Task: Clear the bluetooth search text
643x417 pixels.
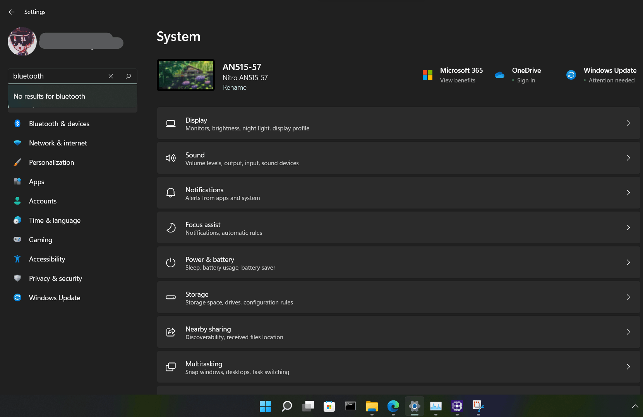Action: point(111,76)
